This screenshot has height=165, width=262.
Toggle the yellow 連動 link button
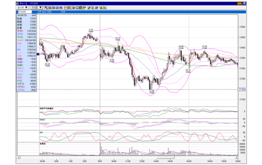pyautogui.click(x=239, y=3)
